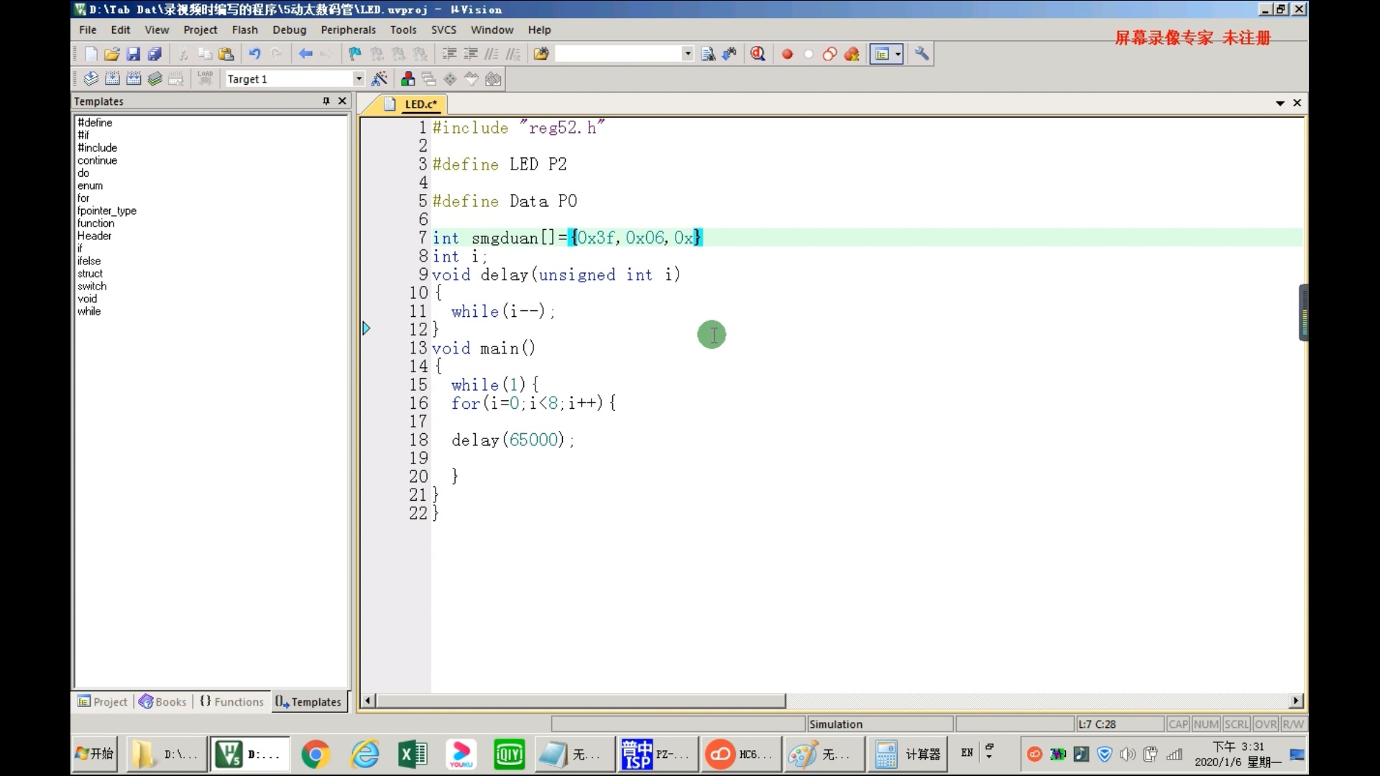The image size is (1380, 776).
Task: Open the Flash menu
Action: pos(244,29)
